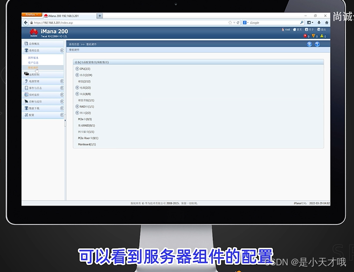Click the sidebar collapse splitter handle
354x272 pixels.
65,120
